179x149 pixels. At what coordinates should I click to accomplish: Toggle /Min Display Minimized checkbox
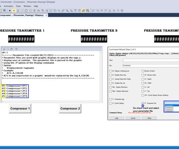[x=110, y=87]
